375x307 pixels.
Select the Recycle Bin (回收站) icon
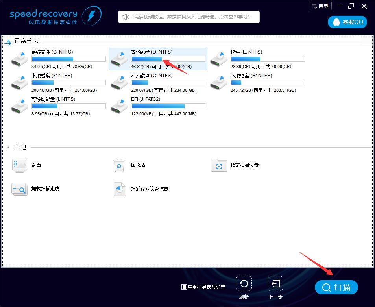119,166
